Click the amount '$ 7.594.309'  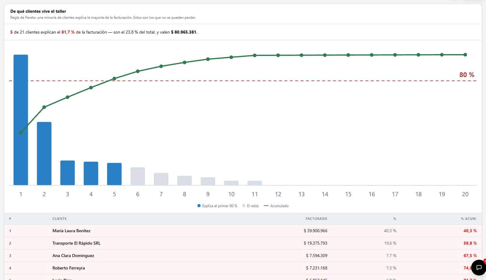(317, 256)
